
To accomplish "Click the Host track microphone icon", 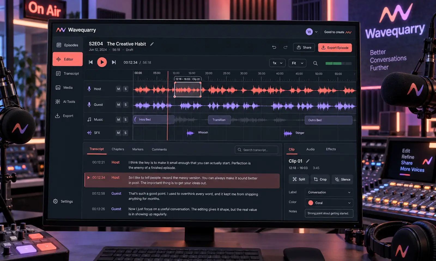I will 89,89.
